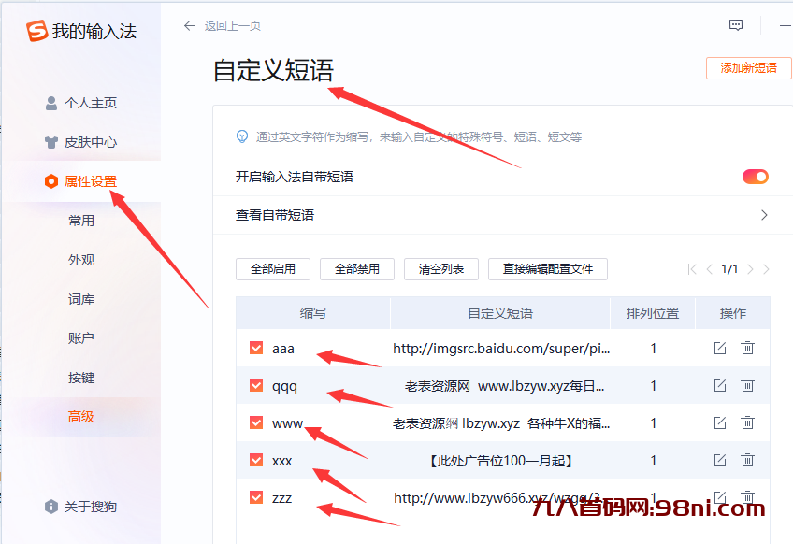Click the edit icon for aaa row
This screenshot has width=793, height=544.
pos(719,348)
